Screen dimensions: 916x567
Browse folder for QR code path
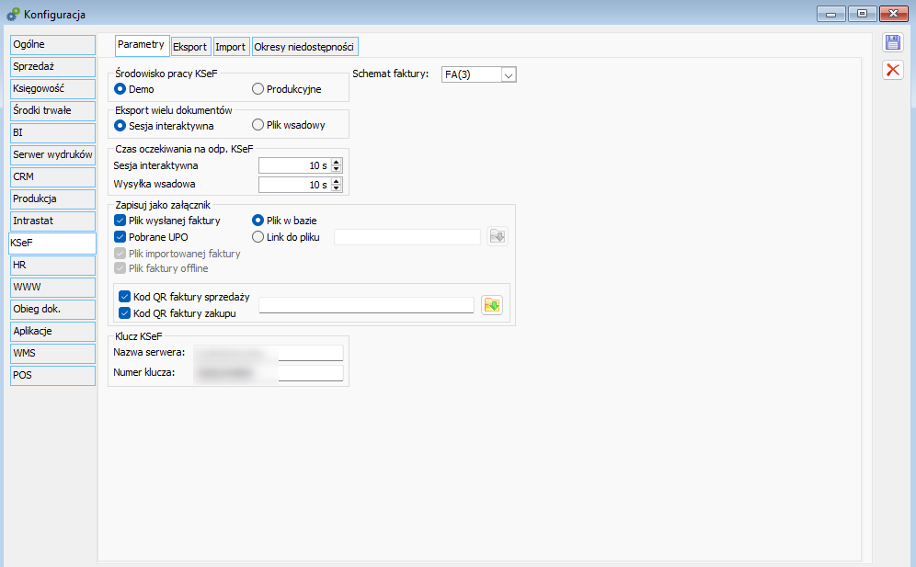[492, 305]
